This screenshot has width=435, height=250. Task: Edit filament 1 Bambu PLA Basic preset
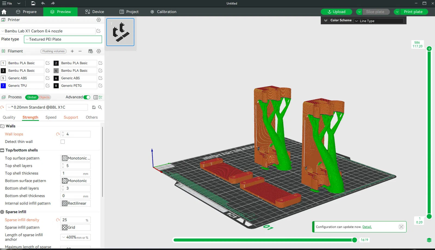click(x=48, y=63)
